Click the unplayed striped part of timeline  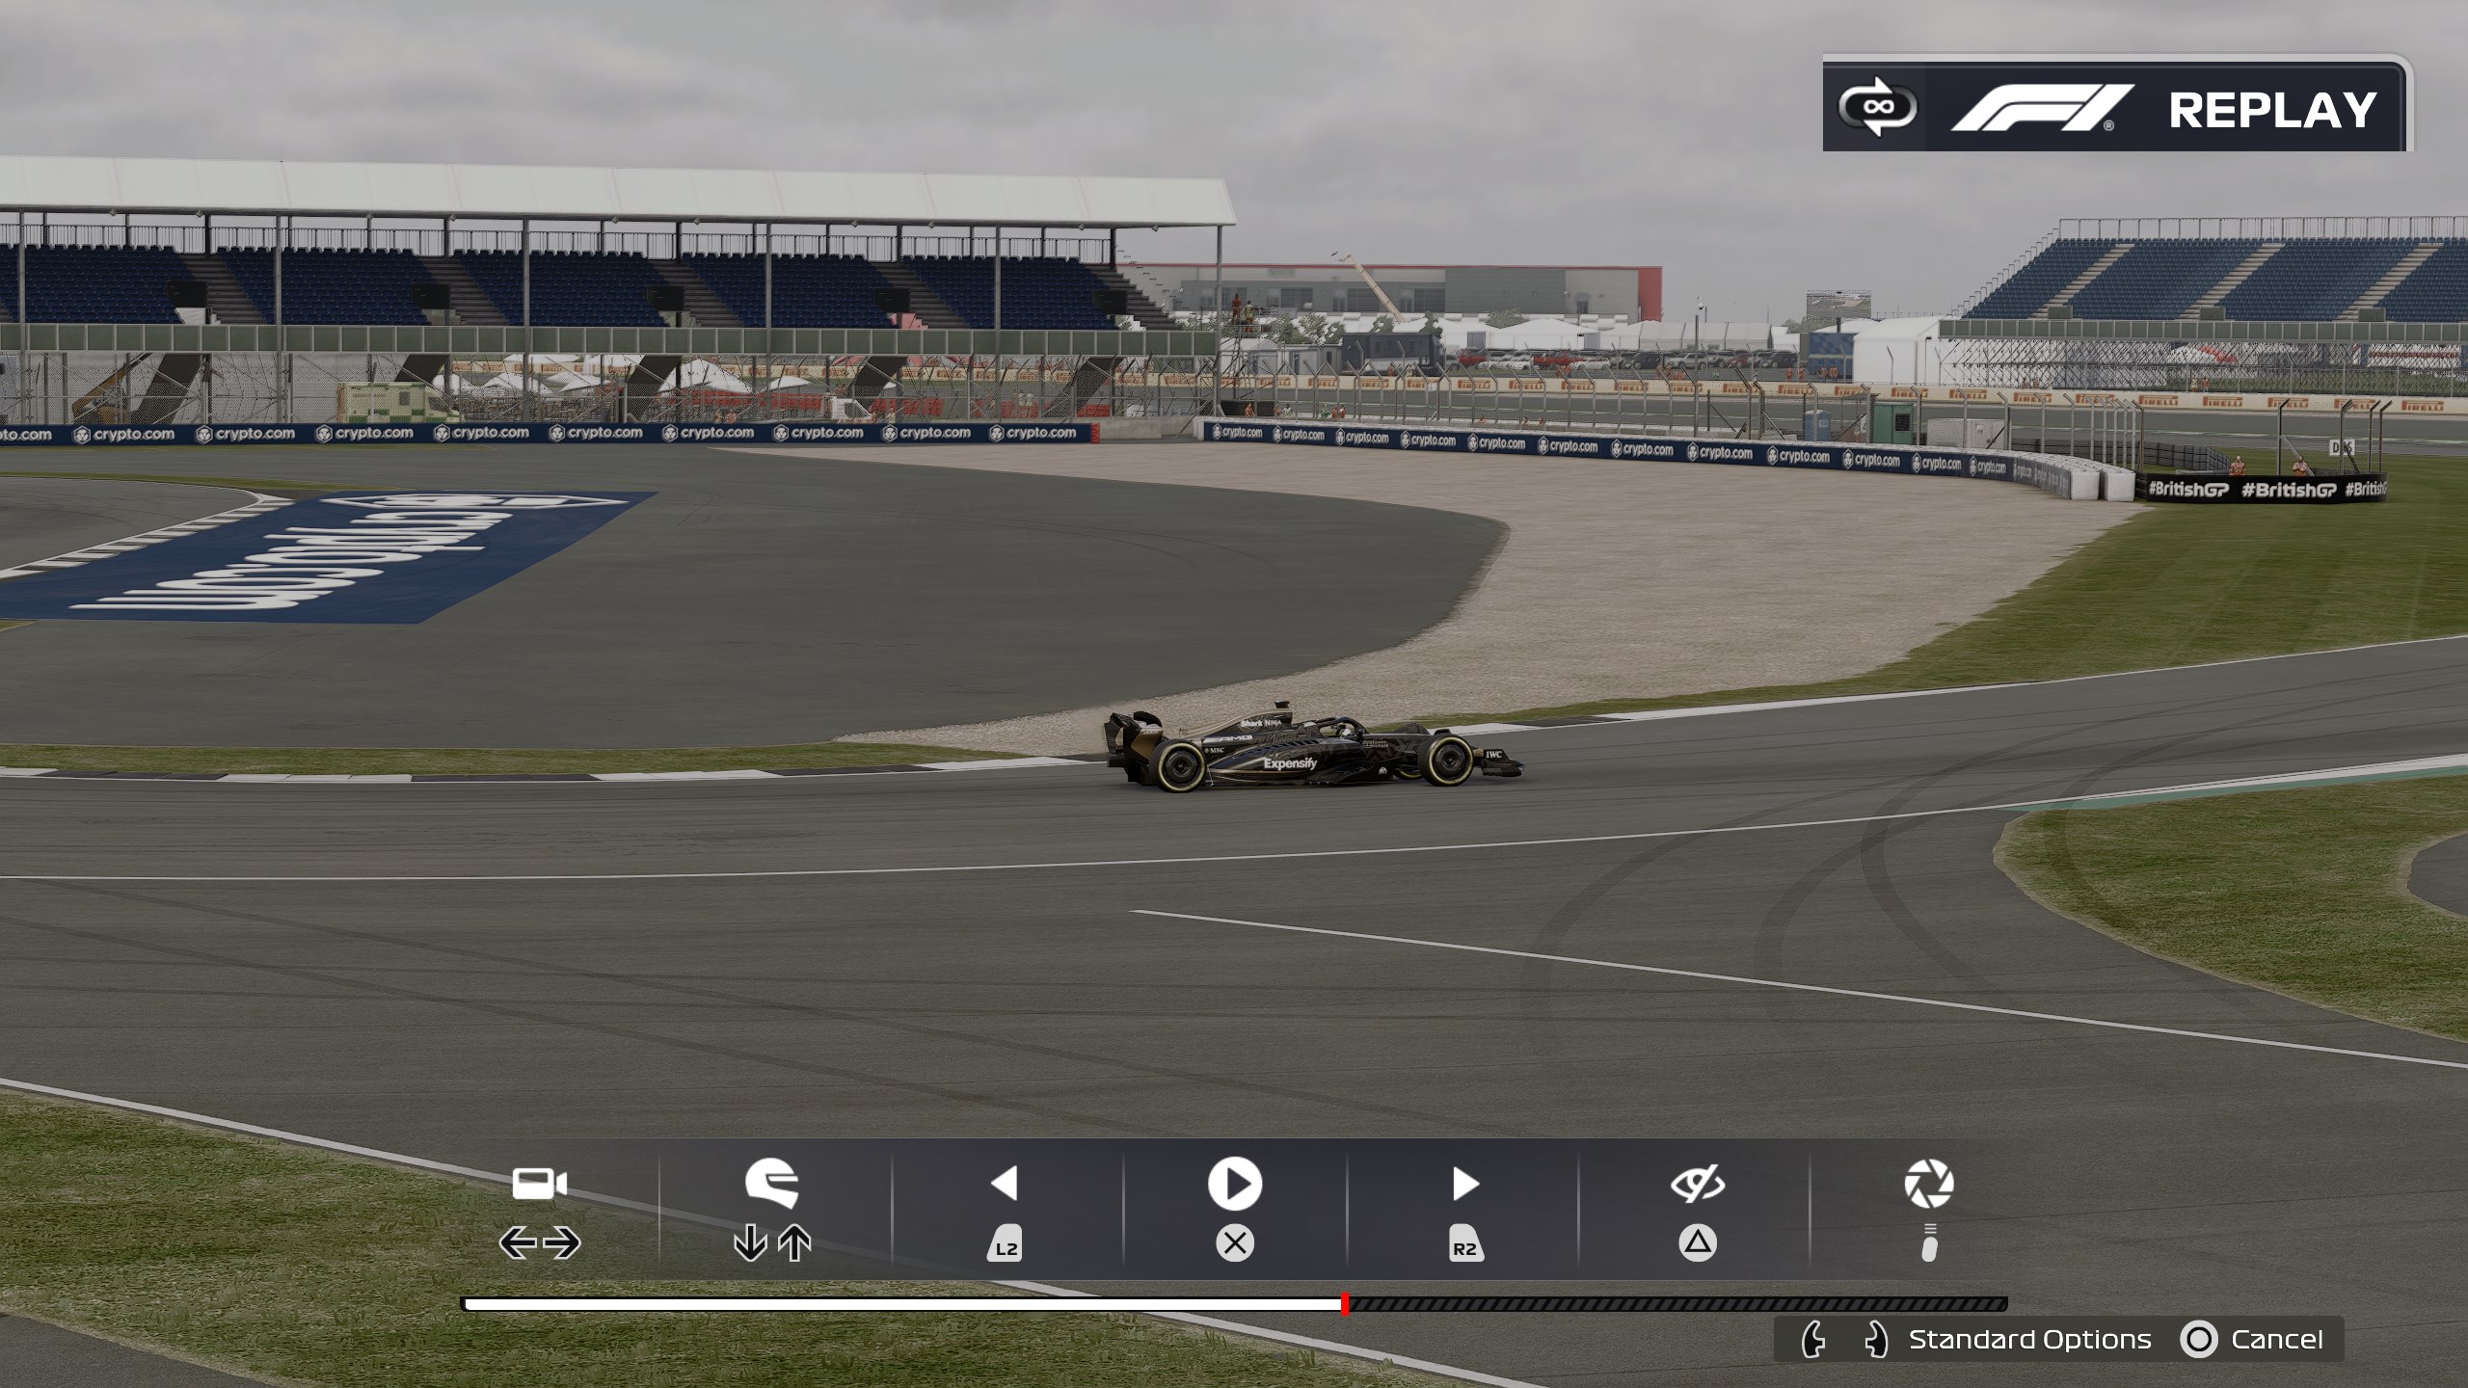[1677, 1304]
